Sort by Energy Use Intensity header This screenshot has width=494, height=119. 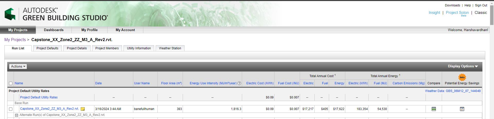[213, 83]
